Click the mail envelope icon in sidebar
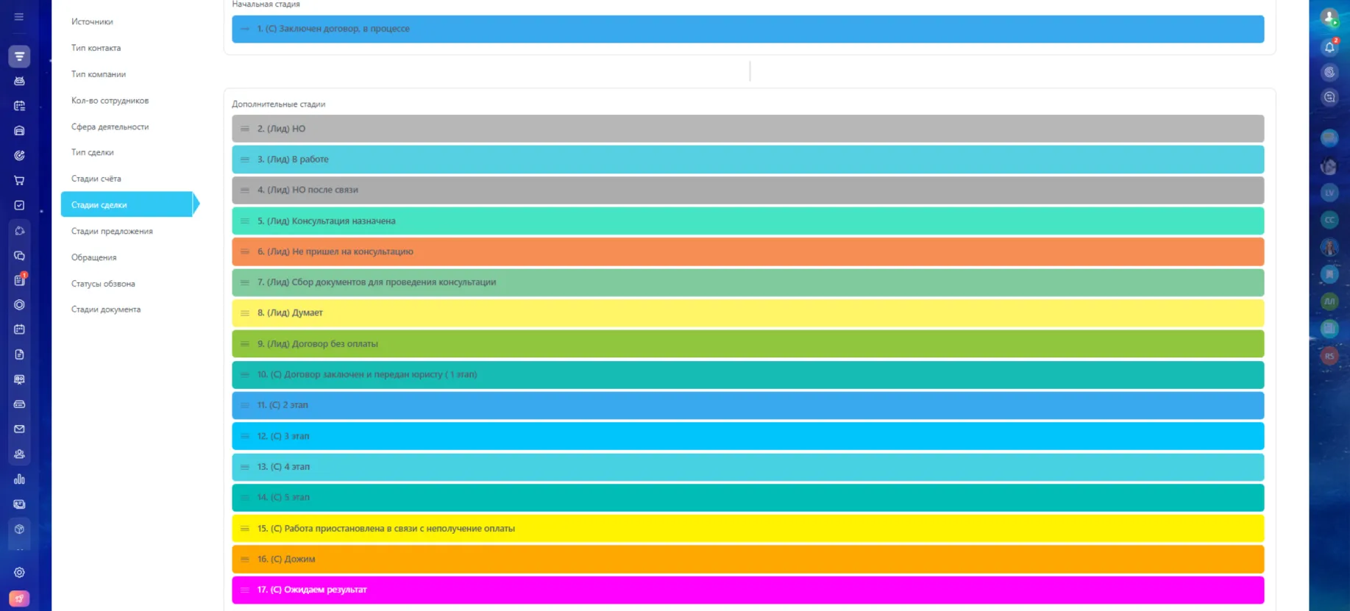 coord(19,429)
